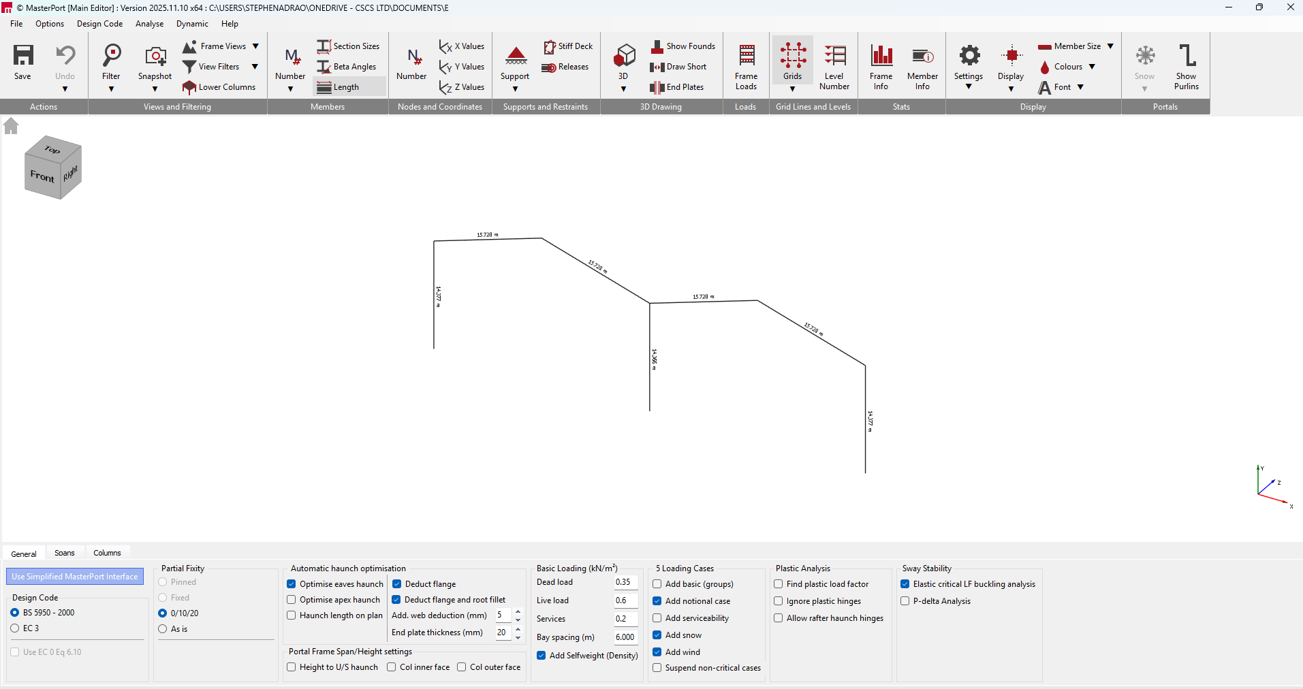Image resolution: width=1303 pixels, height=689 pixels.
Task: Open the Design Code menu
Action: [x=99, y=24]
